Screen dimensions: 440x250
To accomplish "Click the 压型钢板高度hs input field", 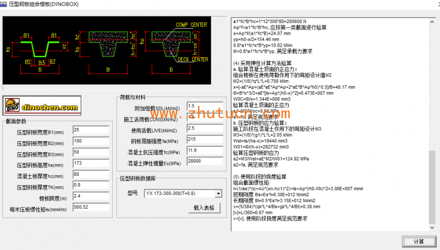I will click(91, 163).
